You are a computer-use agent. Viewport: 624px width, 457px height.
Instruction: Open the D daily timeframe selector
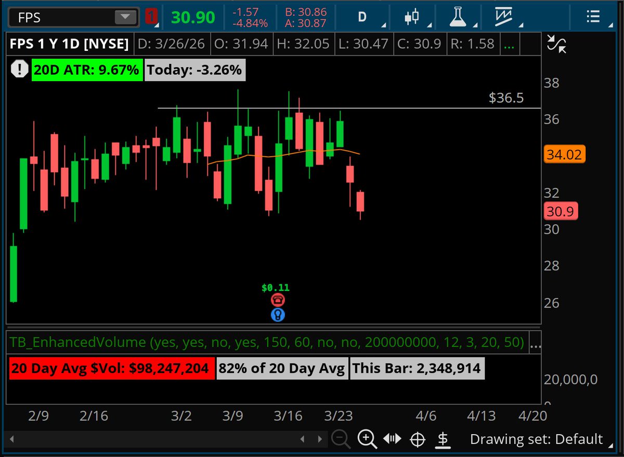pyautogui.click(x=362, y=17)
